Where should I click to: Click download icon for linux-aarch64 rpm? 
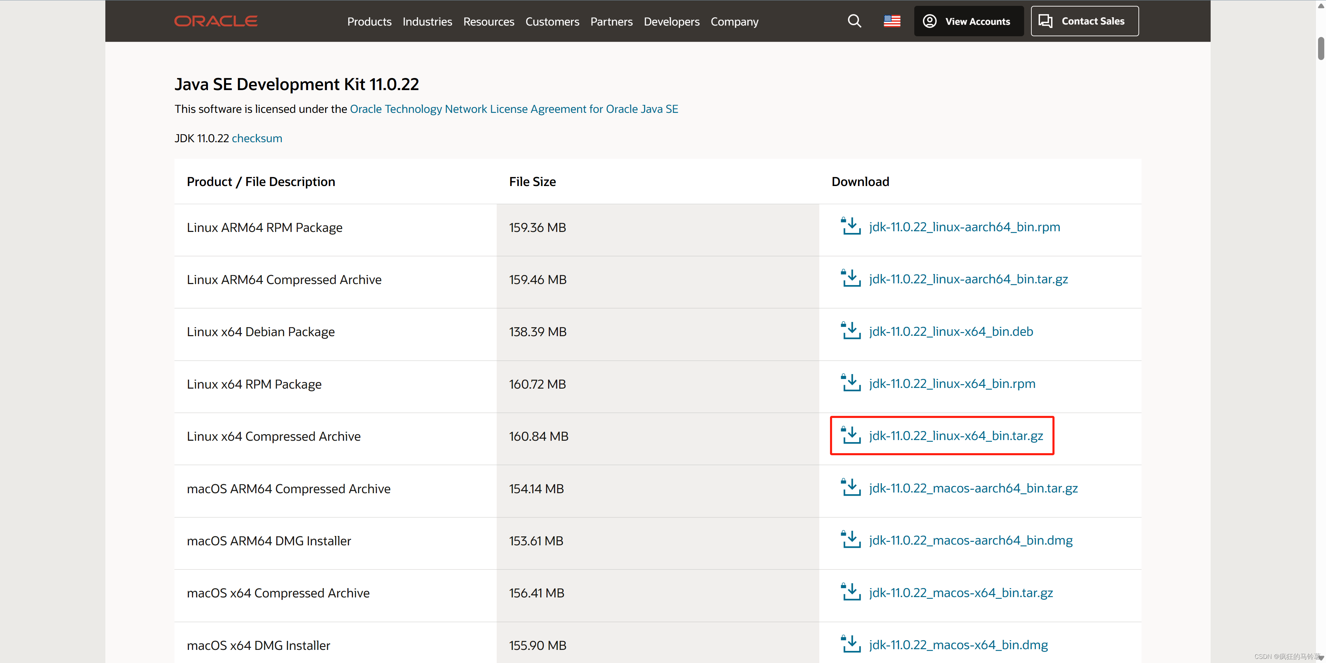point(851,226)
